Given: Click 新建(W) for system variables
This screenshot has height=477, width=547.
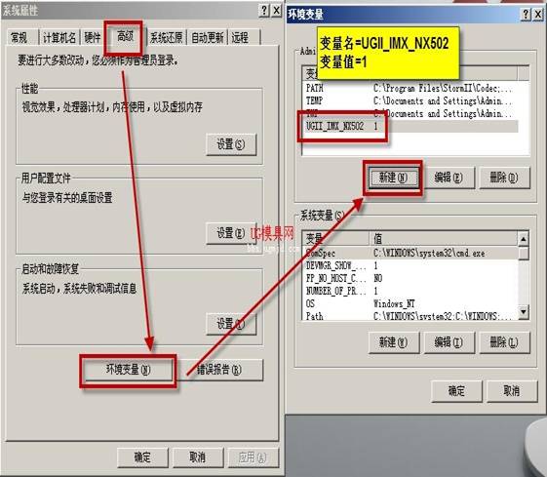Looking at the screenshot, I should [x=393, y=342].
